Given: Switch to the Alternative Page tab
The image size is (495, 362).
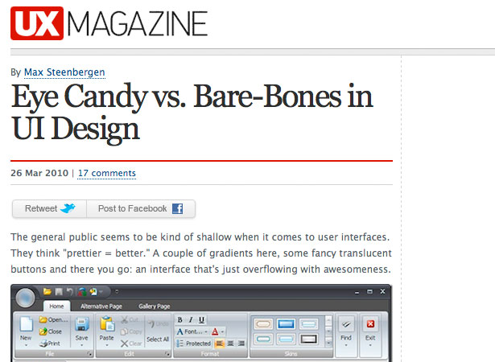Looking at the screenshot, I should click(x=101, y=306).
